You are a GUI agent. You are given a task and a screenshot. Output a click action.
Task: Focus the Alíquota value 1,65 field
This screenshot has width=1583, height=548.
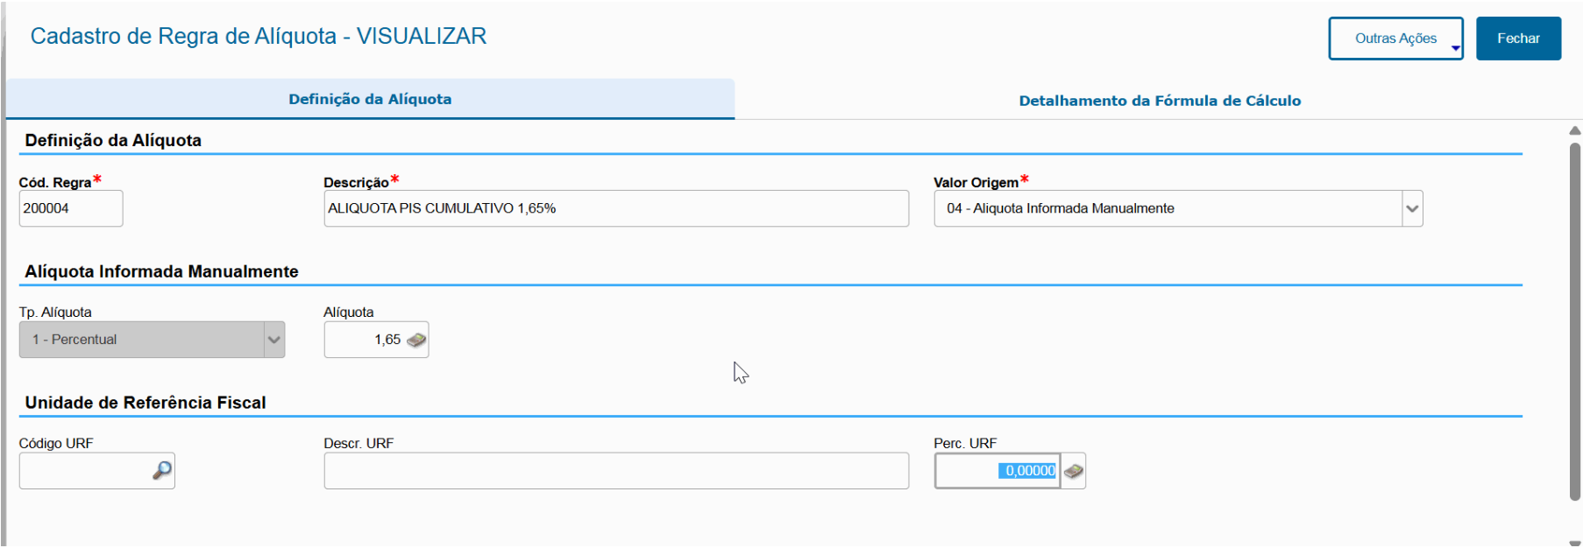(x=366, y=340)
